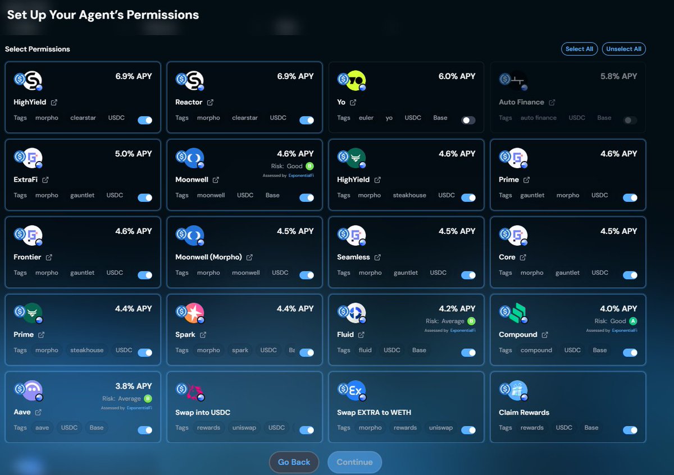Click the Continue button
Viewport: 674px width, 475px height.
click(354, 462)
